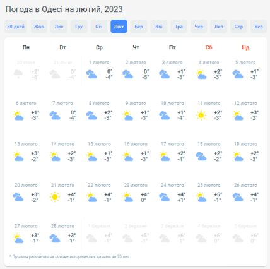Select the 22 лютого date label
This screenshot has height=269, width=270.
tap(99, 186)
